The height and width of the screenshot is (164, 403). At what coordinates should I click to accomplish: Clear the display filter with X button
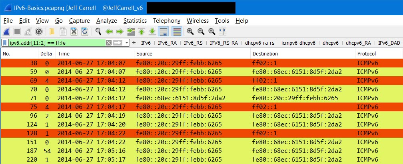point(109,43)
